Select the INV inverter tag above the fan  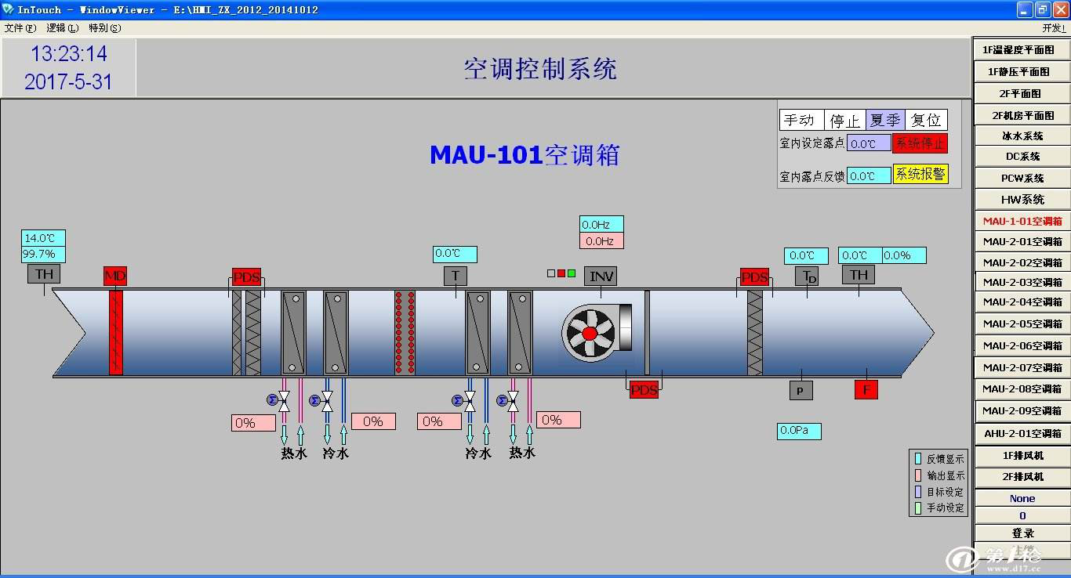point(601,276)
